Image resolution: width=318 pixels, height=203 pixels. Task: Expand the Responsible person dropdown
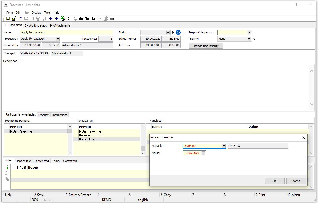pyautogui.click(x=249, y=33)
